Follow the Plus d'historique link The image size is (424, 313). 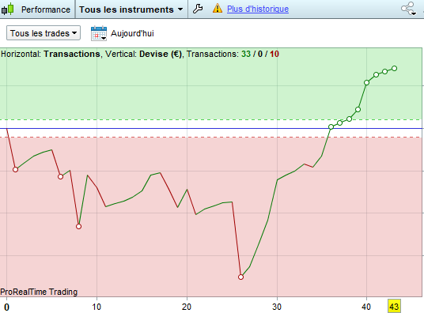[x=258, y=9]
